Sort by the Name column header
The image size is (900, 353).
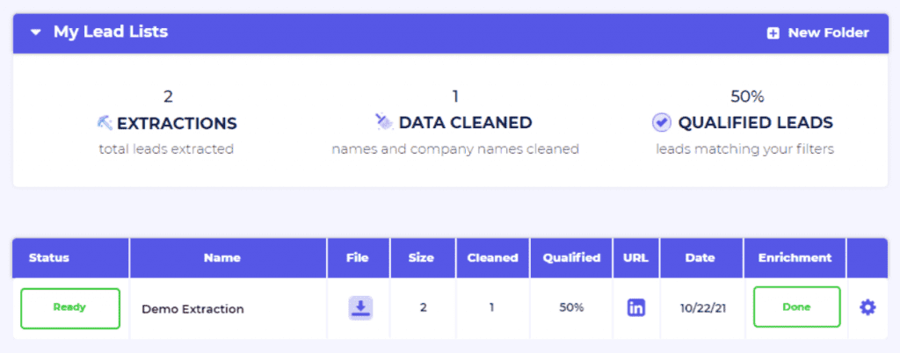coord(222,258)
